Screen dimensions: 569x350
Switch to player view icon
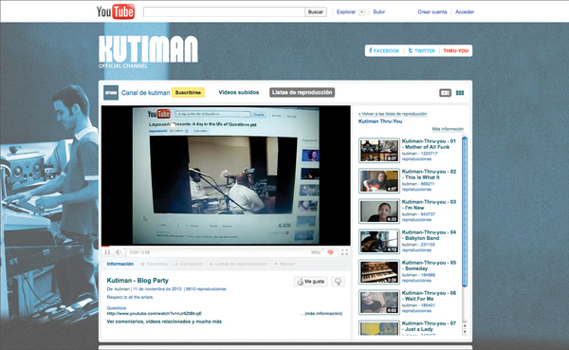(x=446, y=93)
